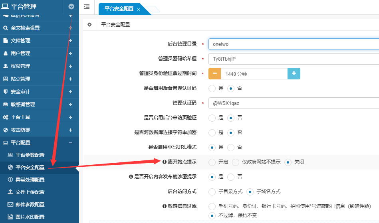Click the hamburger menu collapse icon
Viewport: 379px width, 223px height.
[x=87, y=7]
